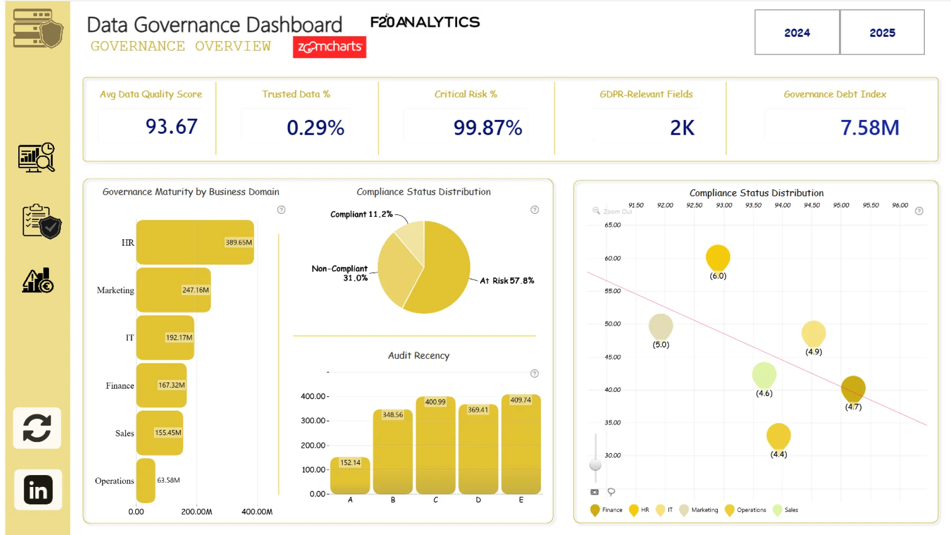Open the data analysis report page icon
951x535 pixels.
[x=37, y=158]
